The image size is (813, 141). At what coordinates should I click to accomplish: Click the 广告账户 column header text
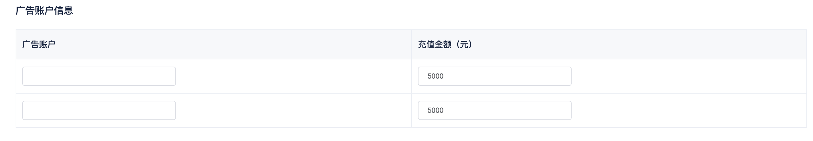(x=39, y=44)
